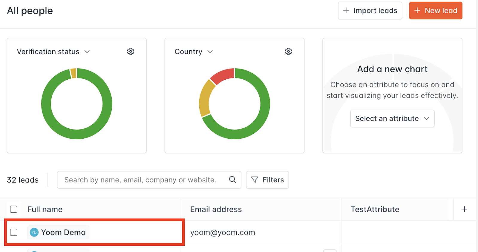The height and width of the screenshot is (252, 478).
Task: Click the yellow segment of Verification chart
Action: [73, 73]
